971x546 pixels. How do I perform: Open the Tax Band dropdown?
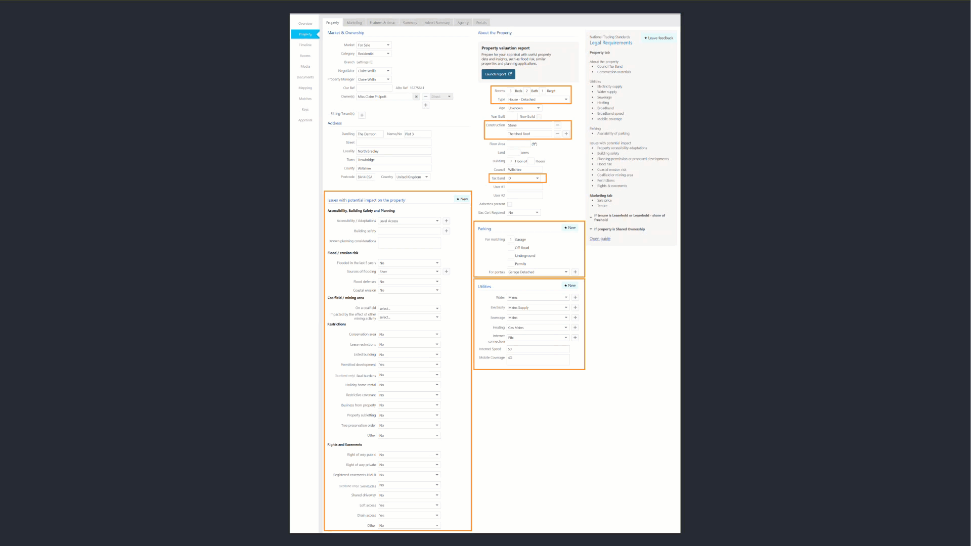524,178
